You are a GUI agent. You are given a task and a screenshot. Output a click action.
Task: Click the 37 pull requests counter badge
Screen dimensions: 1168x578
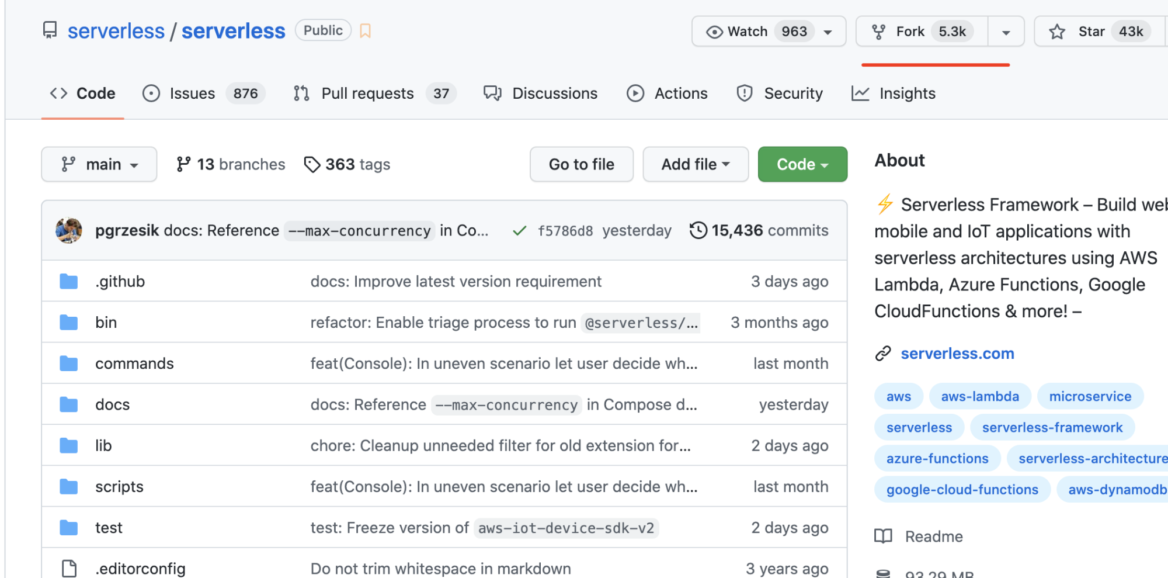[441, 94]
